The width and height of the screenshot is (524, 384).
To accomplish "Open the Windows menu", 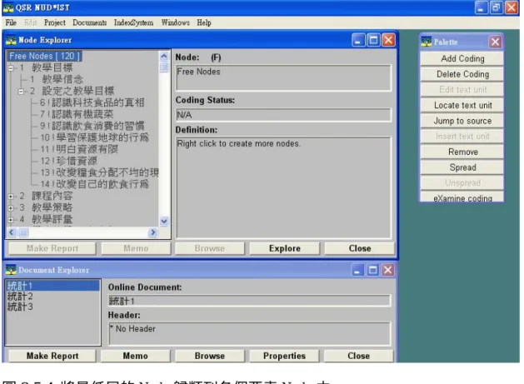I will pyautogui.click(x=176, y=22).
